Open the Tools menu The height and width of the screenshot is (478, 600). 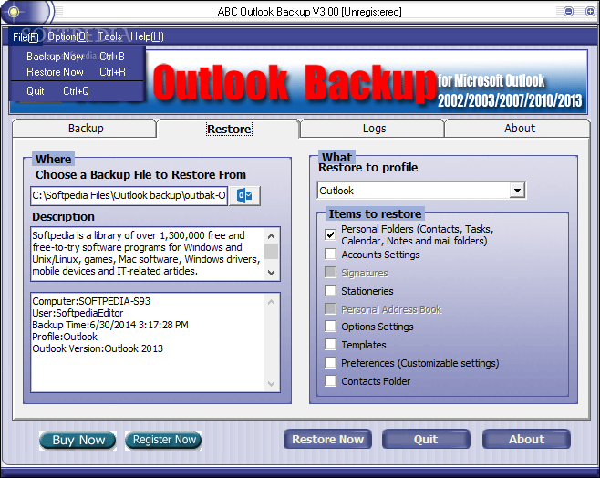[109, 36]
